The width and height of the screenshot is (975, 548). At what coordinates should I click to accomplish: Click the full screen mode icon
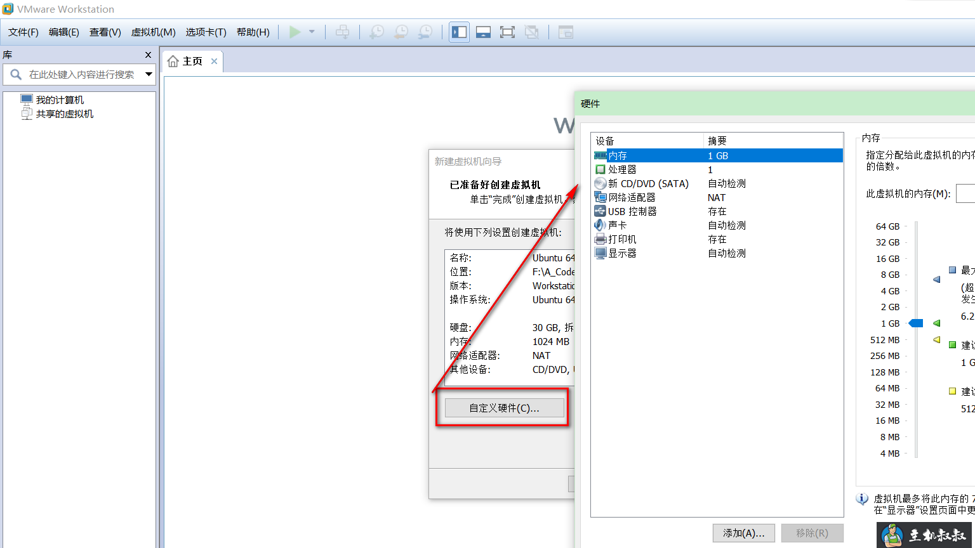507,32
